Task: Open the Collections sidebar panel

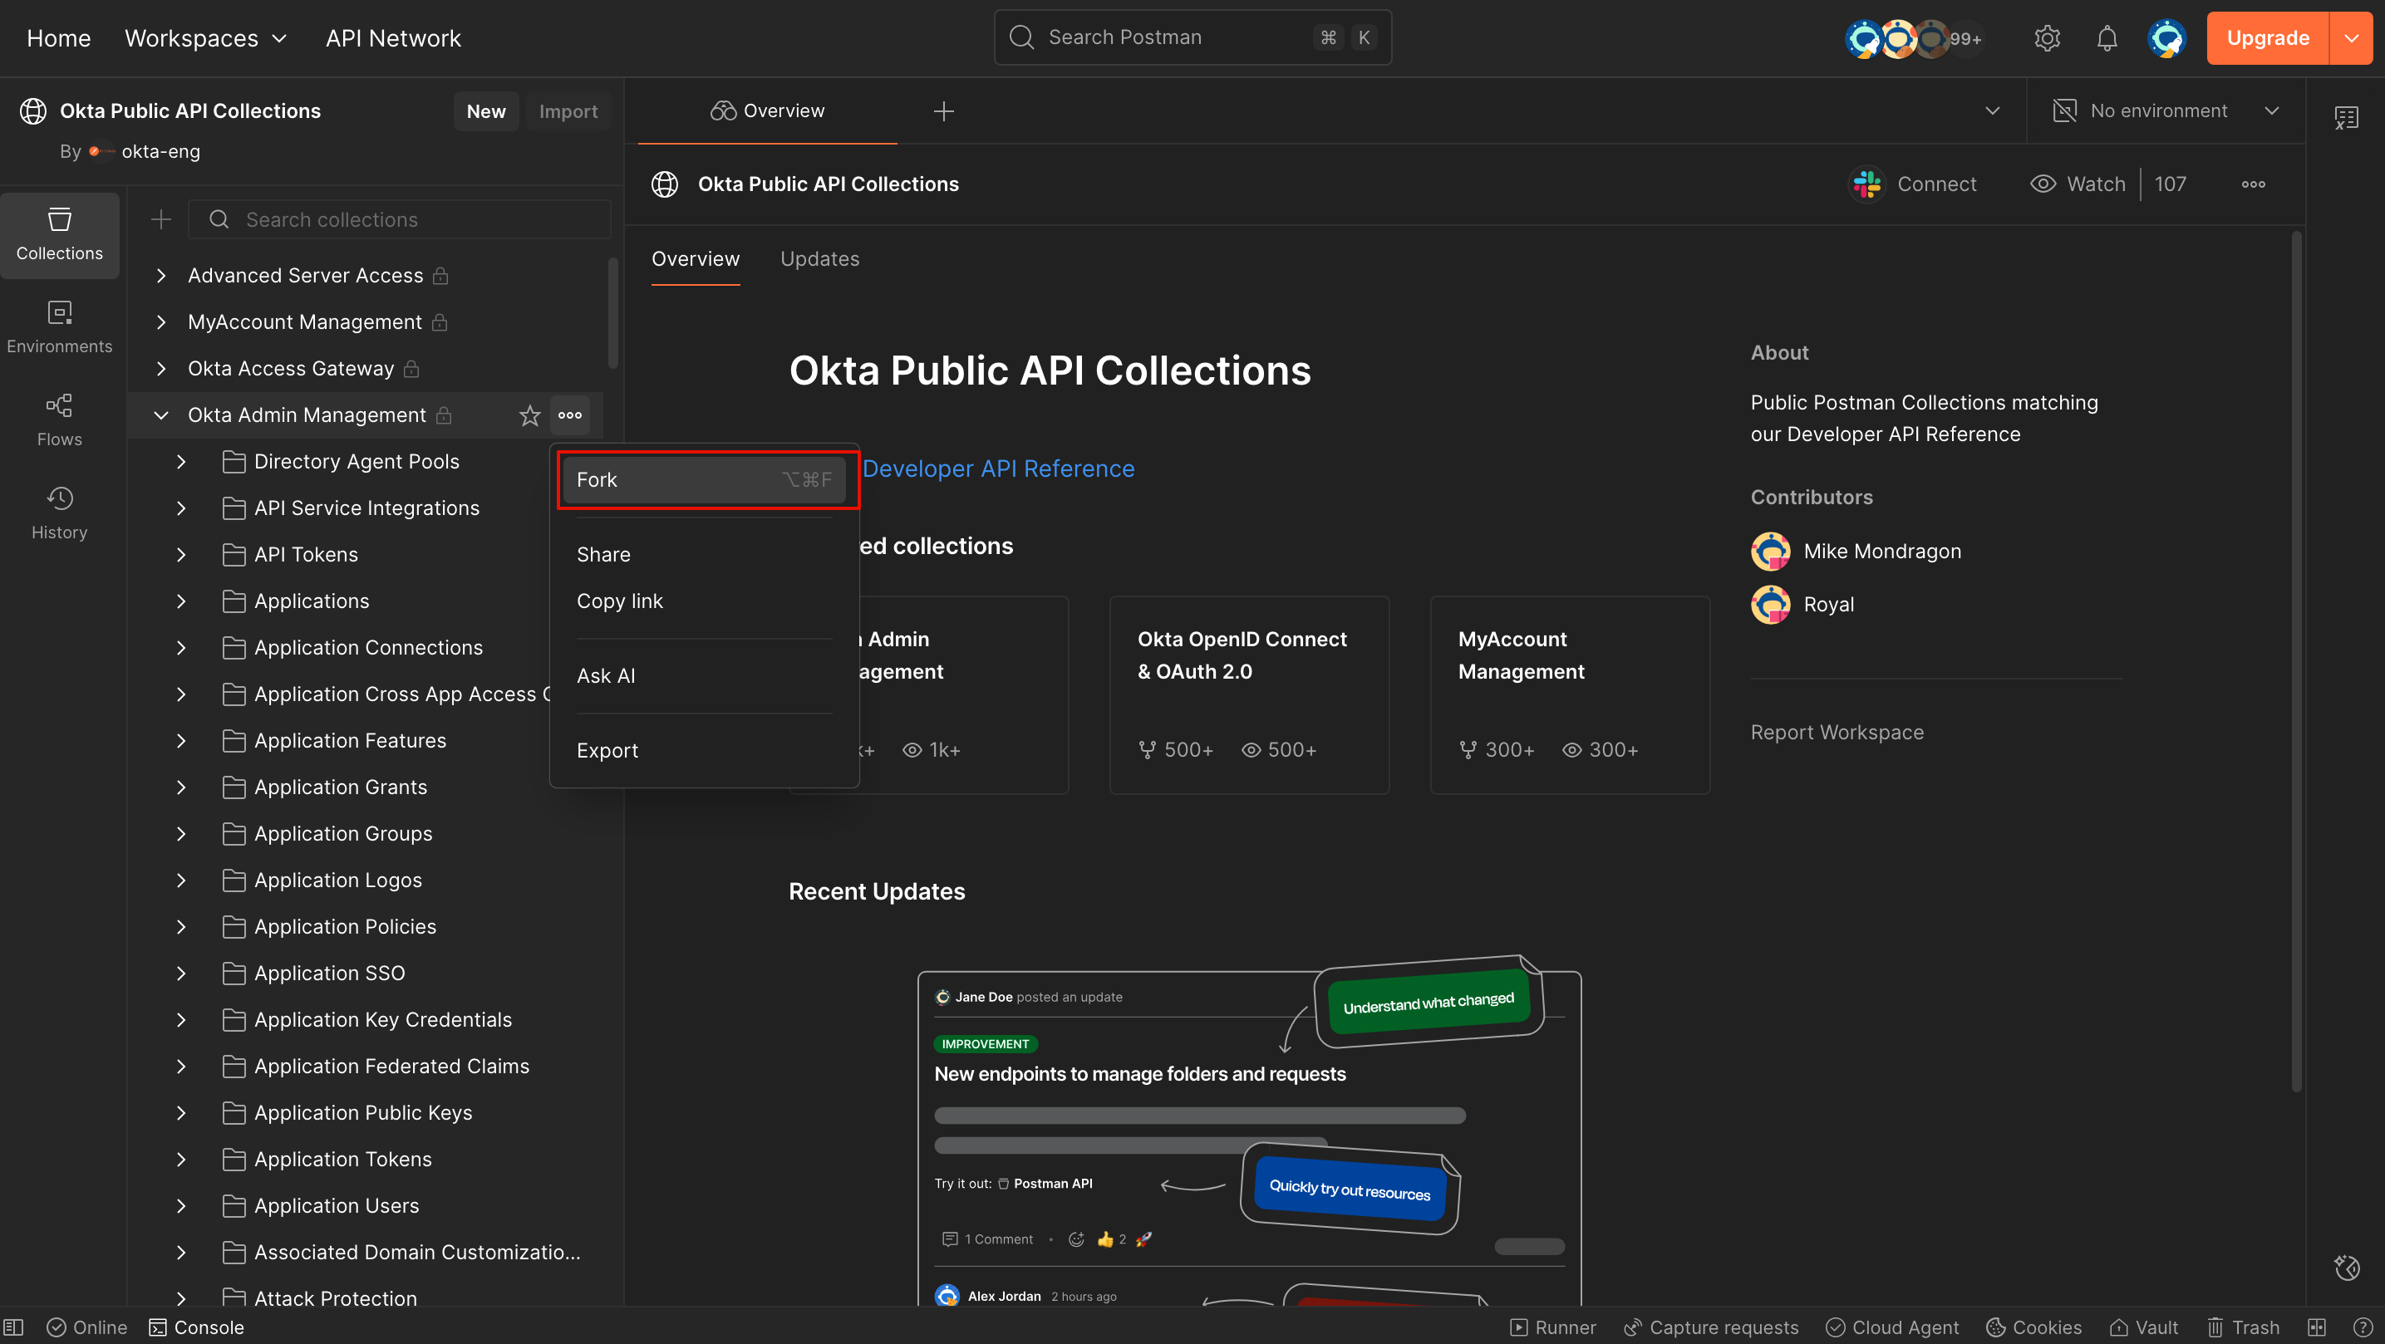Action: pos(59,234)
